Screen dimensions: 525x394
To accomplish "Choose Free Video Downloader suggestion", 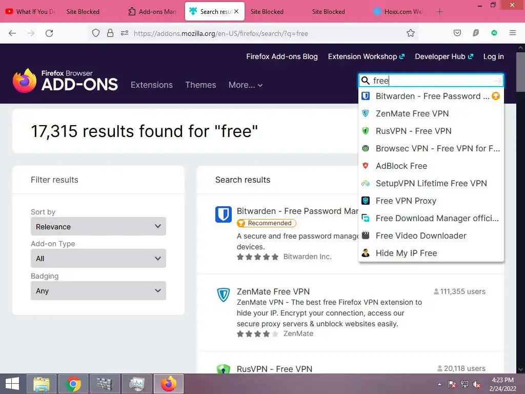I will coord(431,235).
